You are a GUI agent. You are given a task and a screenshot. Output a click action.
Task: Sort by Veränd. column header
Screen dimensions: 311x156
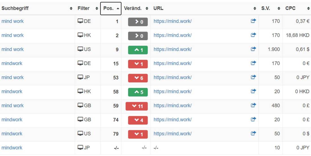coord(136,8)
